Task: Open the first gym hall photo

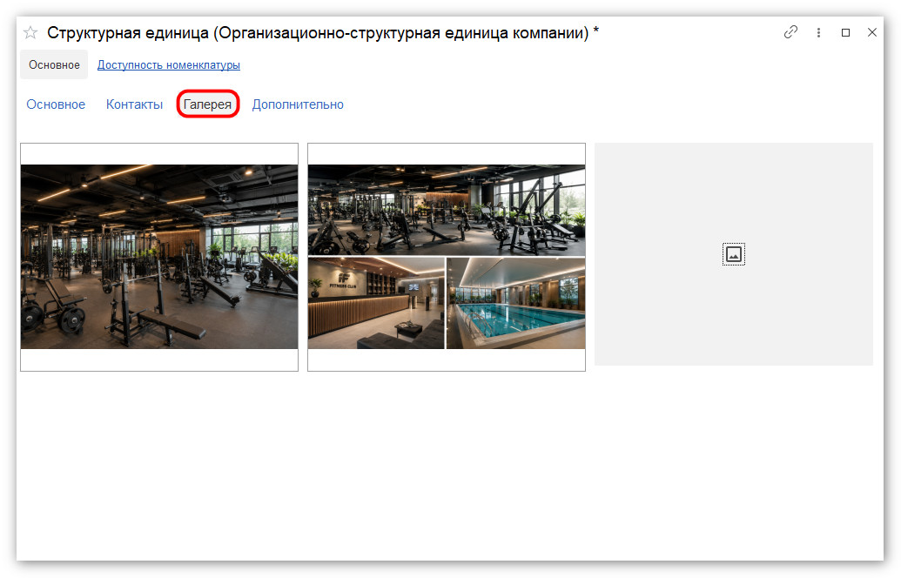Action: point(159,257)
